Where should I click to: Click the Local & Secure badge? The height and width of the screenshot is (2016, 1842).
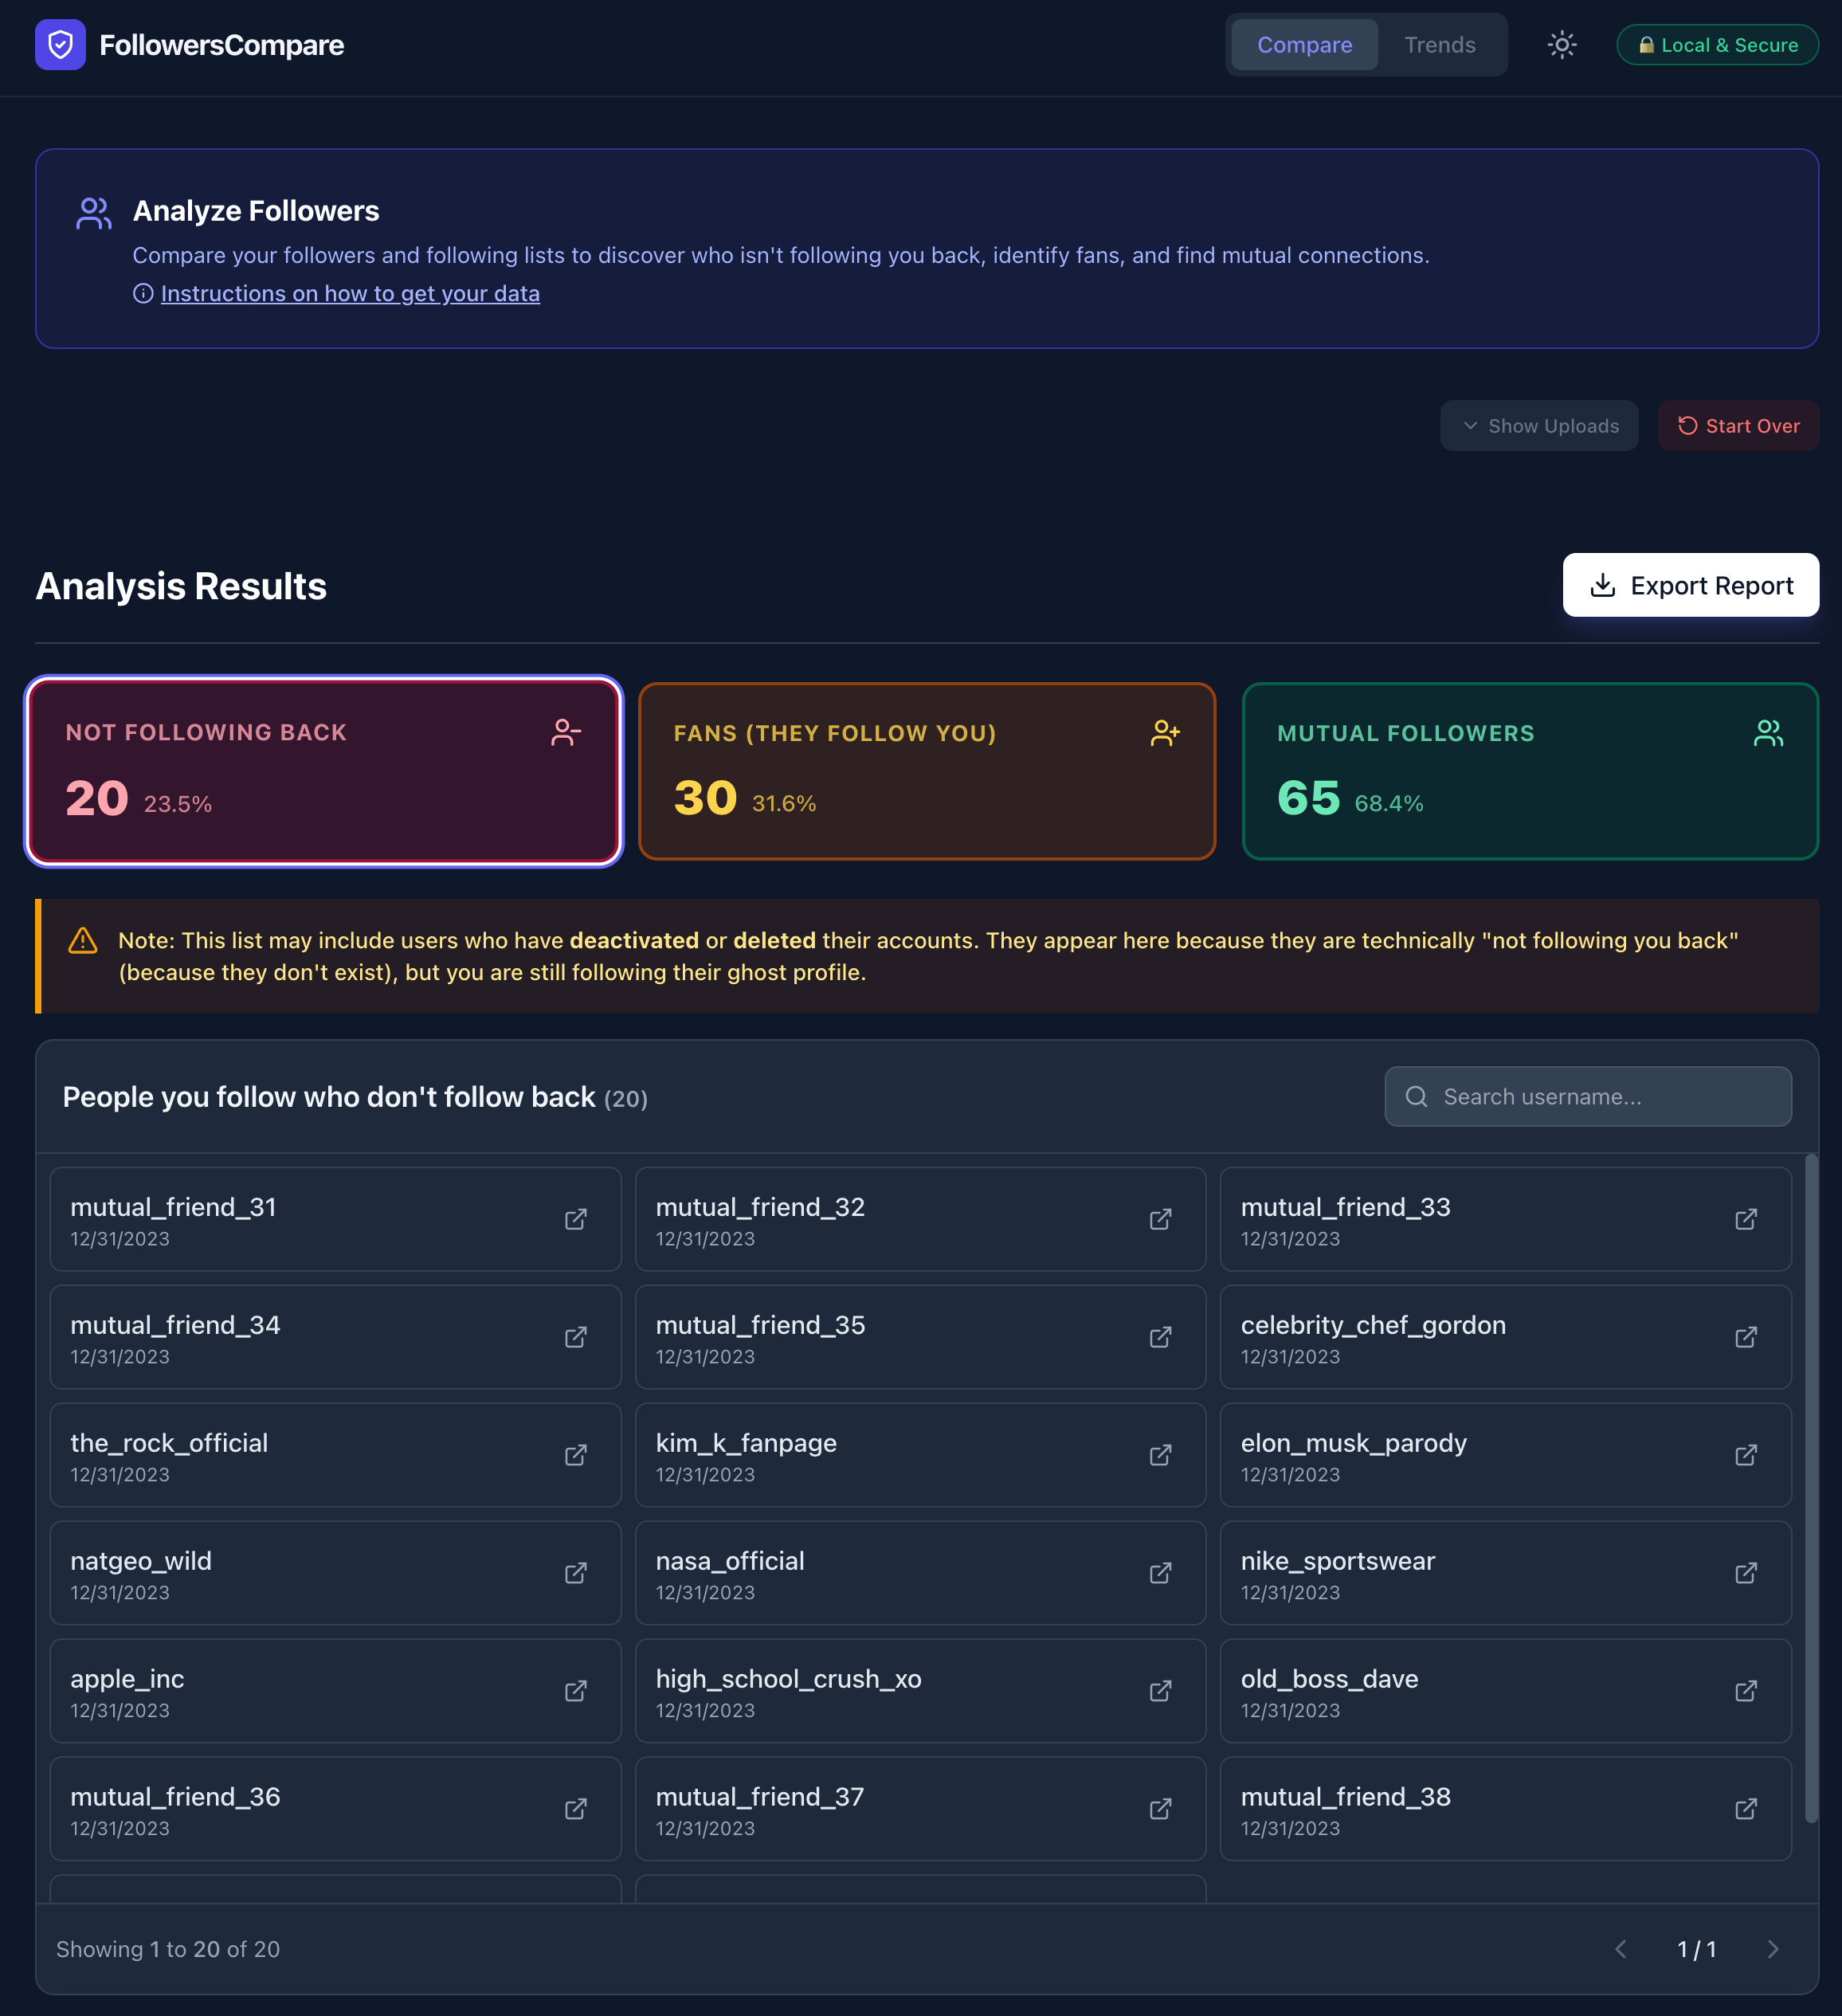tap(1717, 45)
